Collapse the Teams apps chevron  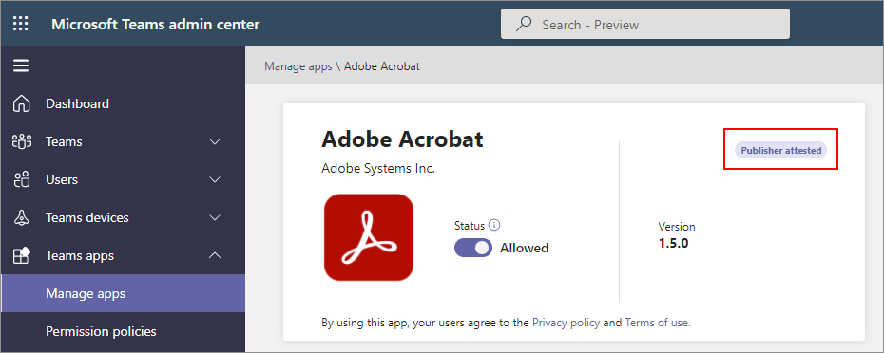click(x=215, y=255)
